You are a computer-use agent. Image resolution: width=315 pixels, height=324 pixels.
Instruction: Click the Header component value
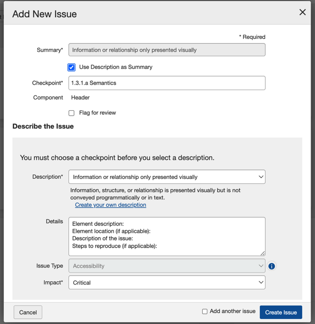(x=80, y=97)
